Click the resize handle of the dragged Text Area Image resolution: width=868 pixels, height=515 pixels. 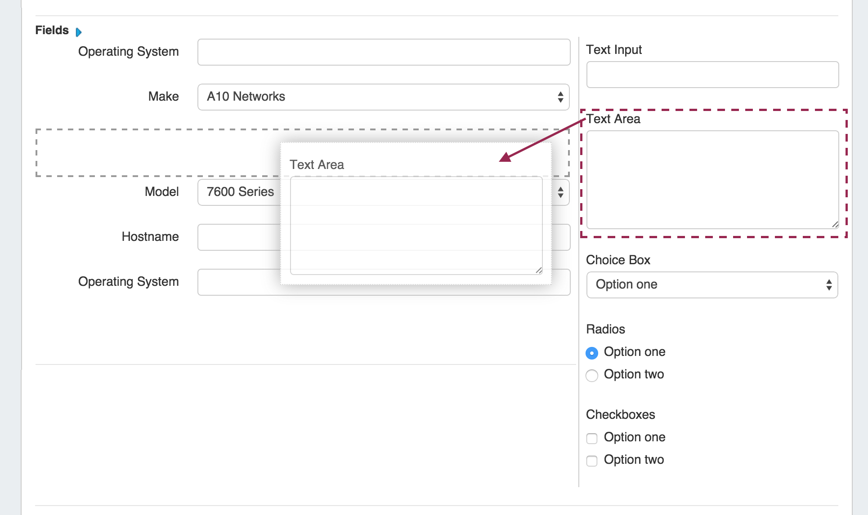click(x=538, y=270)
